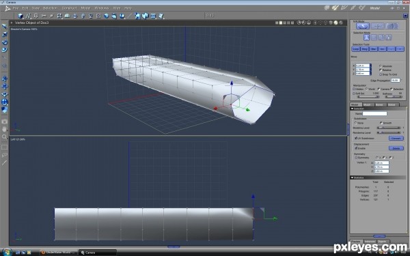Activate the fourth Selection Mode icon
Screen dimensions: 410x256
(x=389, y=38)
